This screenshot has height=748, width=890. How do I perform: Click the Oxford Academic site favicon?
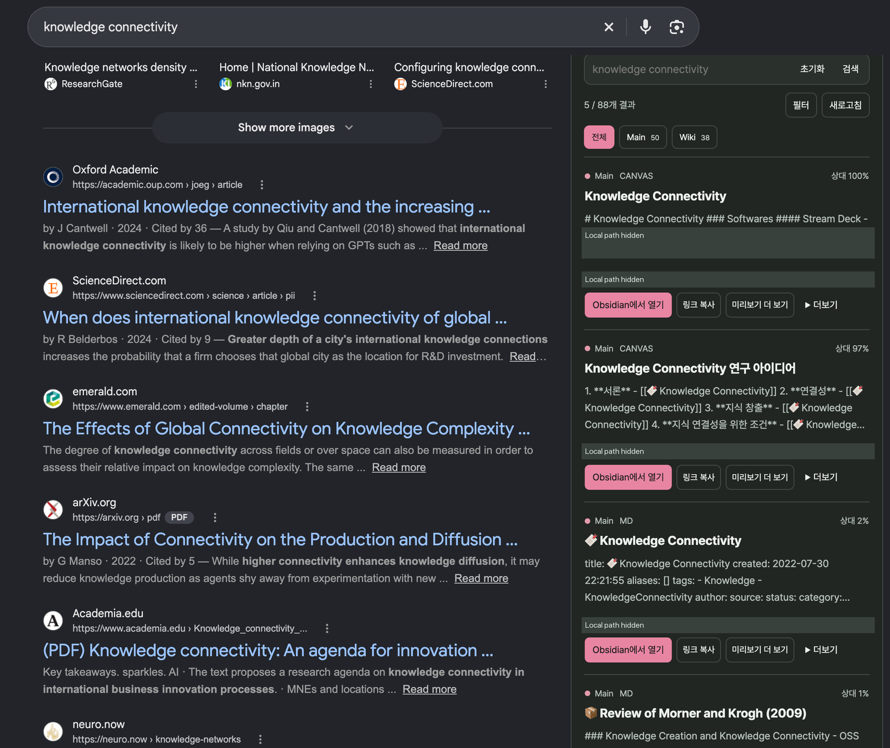(53, 177)
